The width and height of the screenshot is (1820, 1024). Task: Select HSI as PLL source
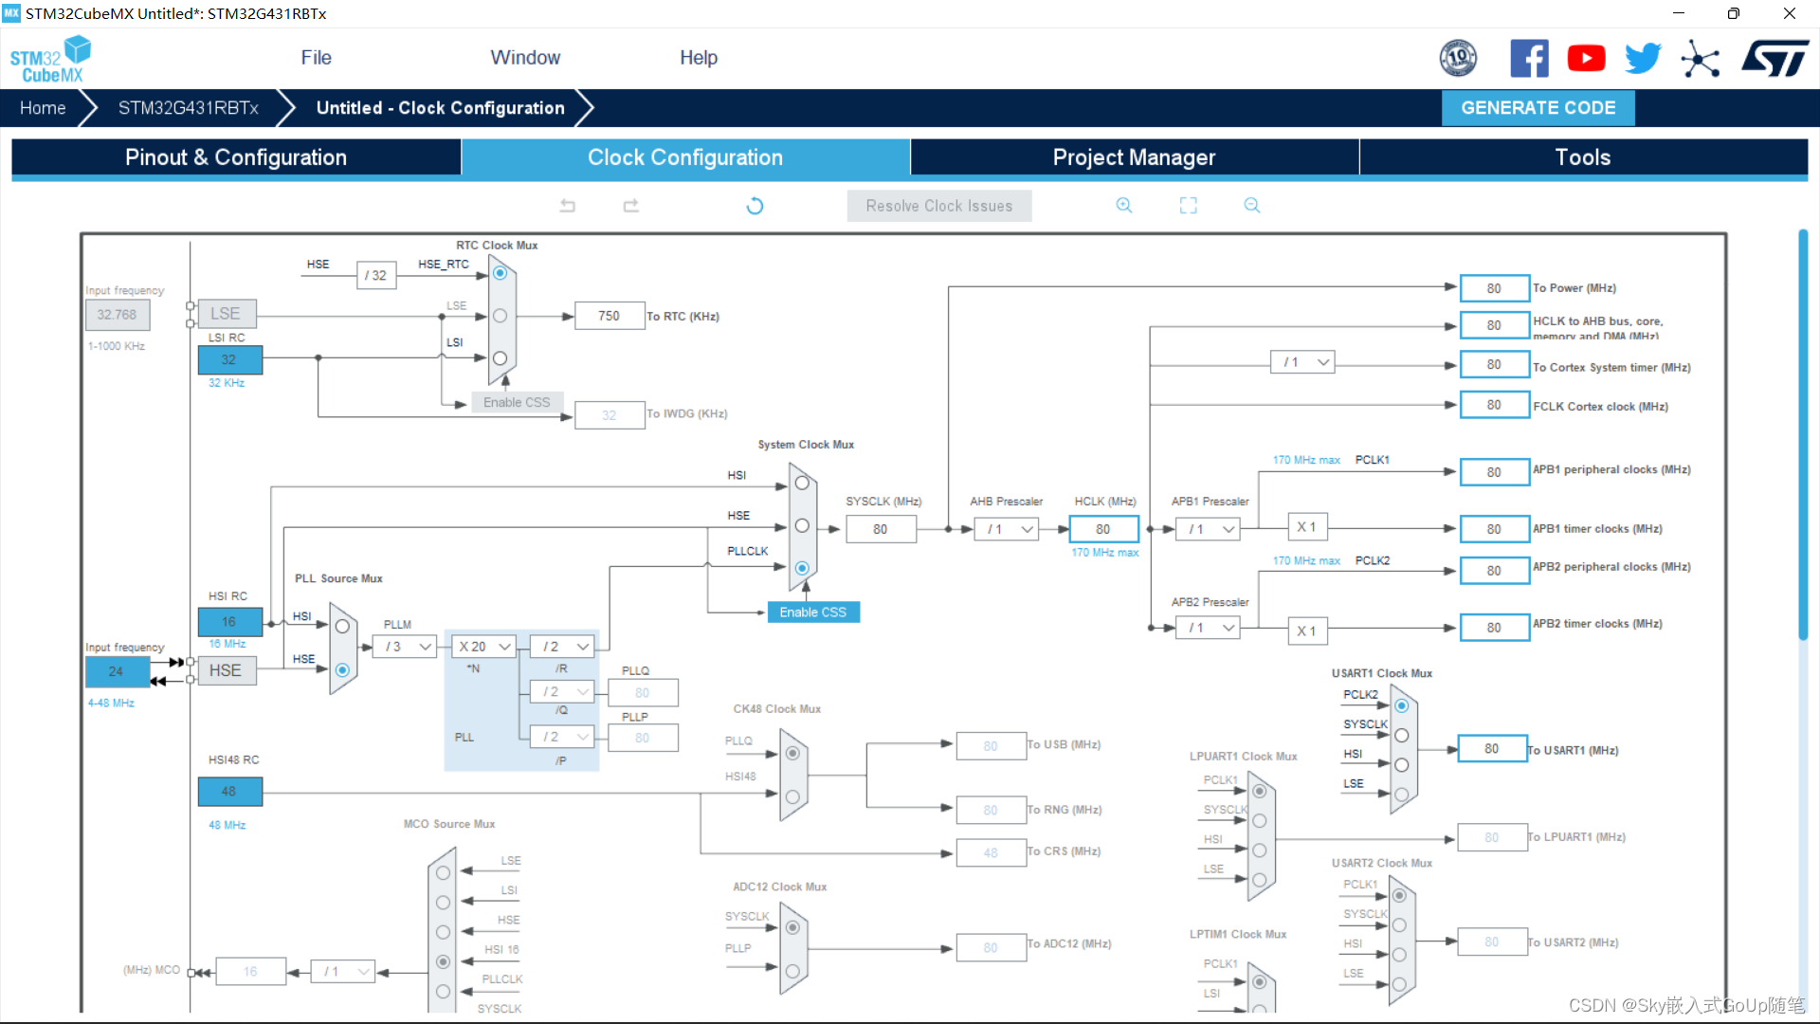[342, 627]
